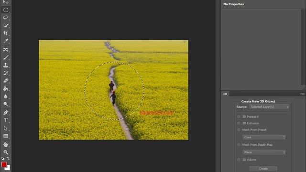
Task: Select the Paint Bucket tool
Action: (x=6, y=88)
